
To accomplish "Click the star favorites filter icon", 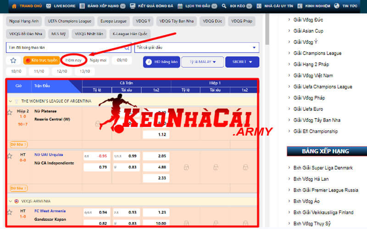I will coord(13,60).
